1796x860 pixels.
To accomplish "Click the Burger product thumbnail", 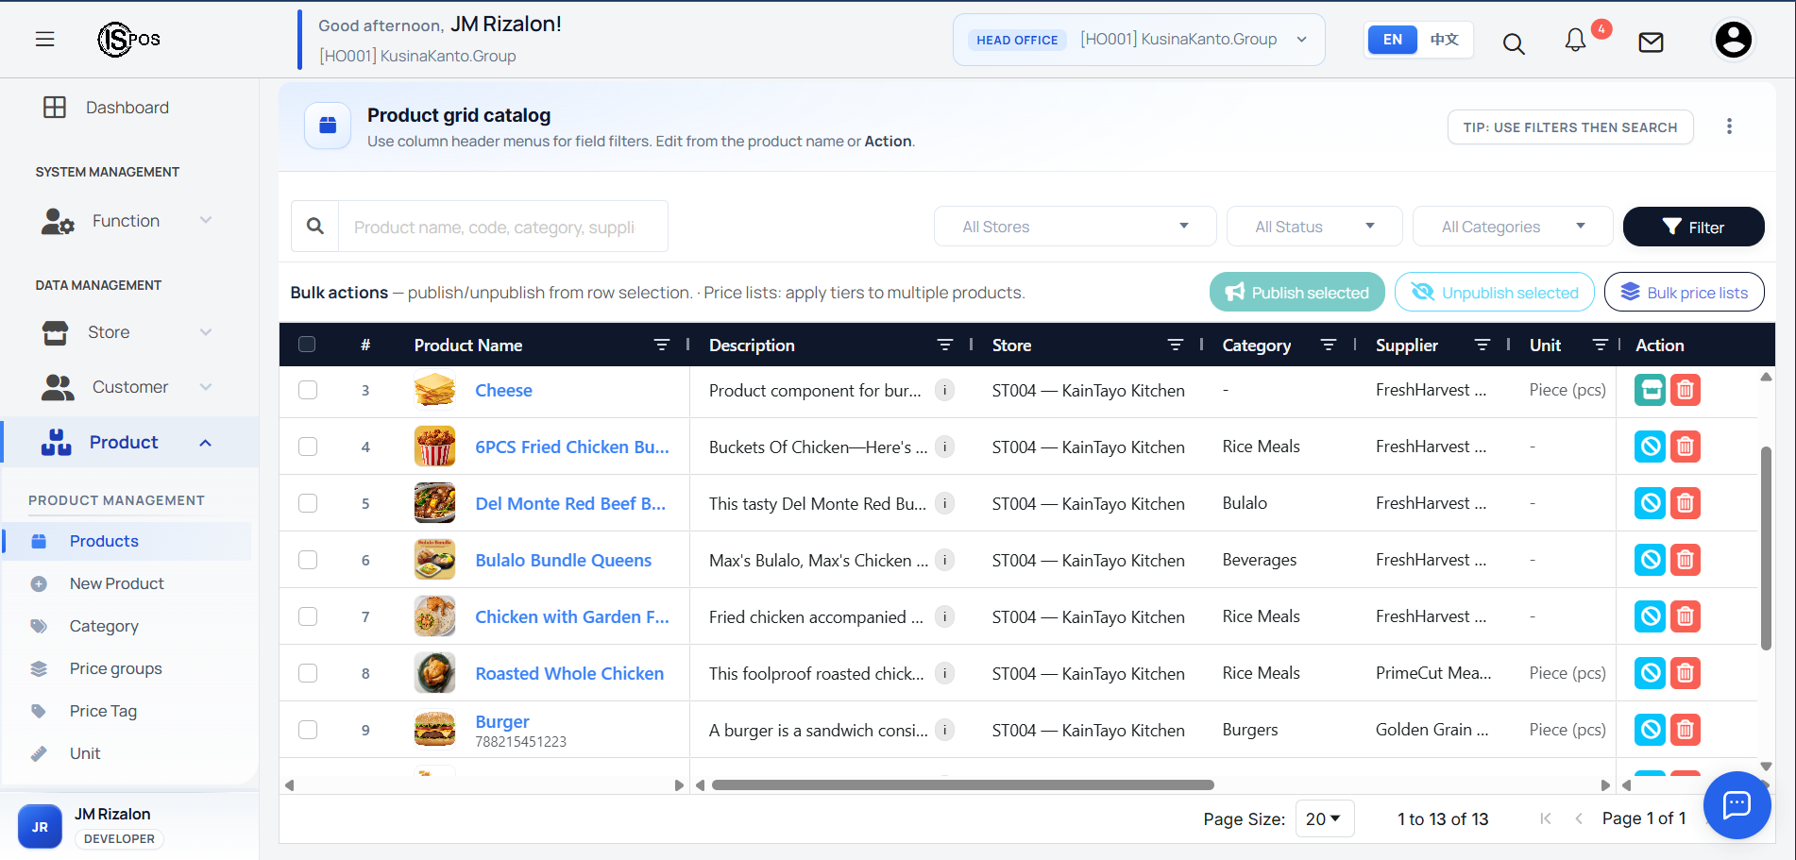I will coord(434,730).
